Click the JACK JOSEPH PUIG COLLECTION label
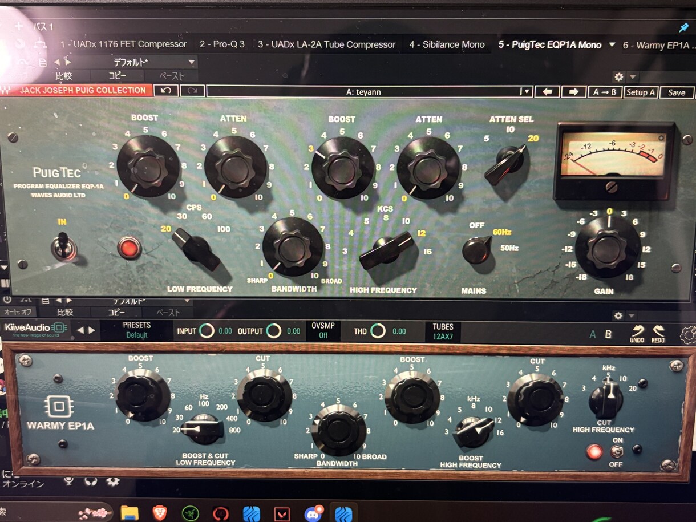Viewport: 696px width, 522px height. (83, 90)
